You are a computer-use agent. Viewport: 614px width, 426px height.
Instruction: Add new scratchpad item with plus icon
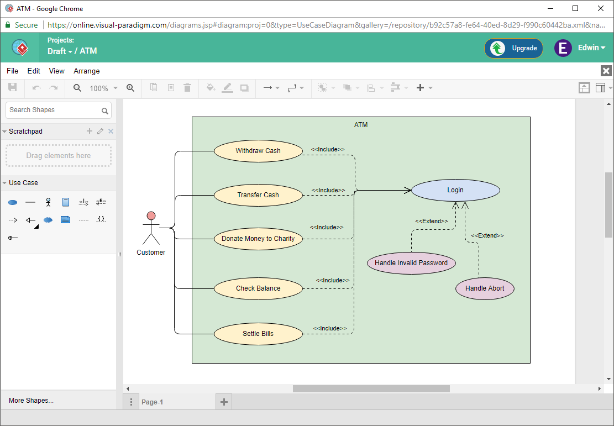(x=90, y=131)
